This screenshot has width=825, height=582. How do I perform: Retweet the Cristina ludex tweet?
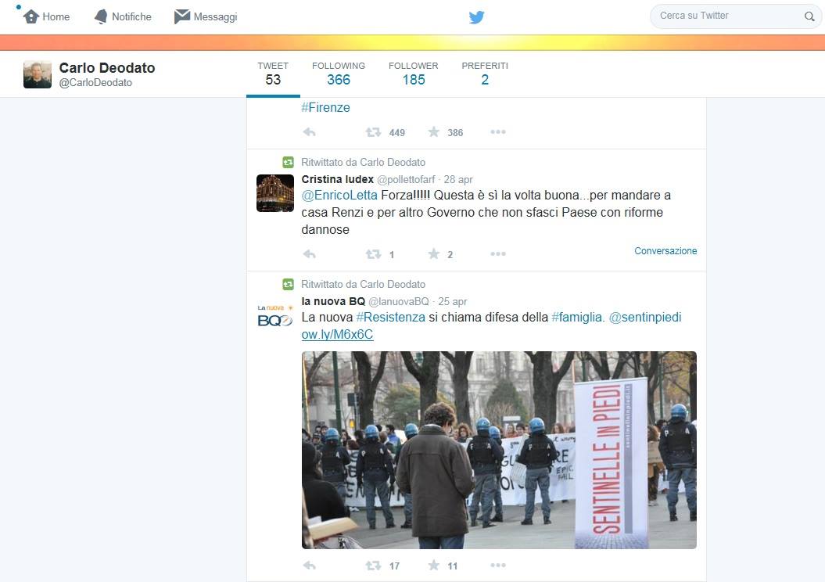pyautogui.click(x=374, y=254)
